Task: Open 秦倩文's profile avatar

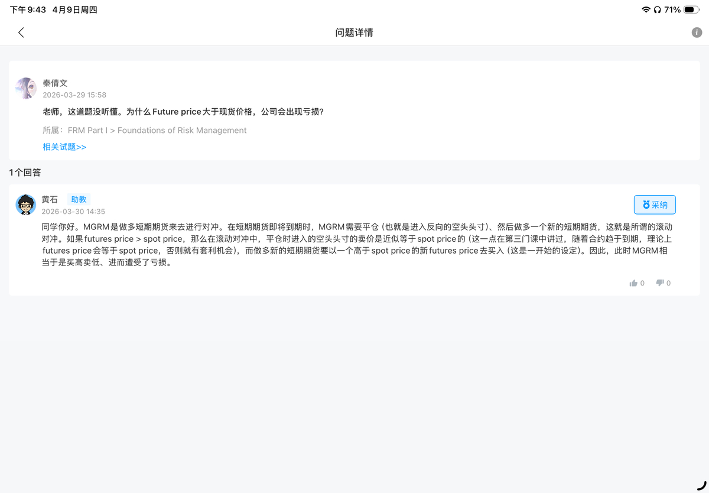Action: [26, 88]
